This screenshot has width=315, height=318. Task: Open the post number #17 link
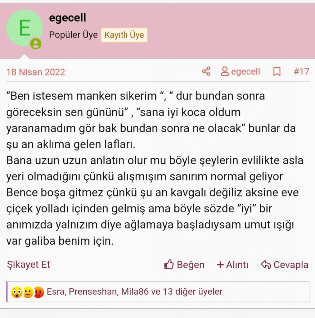click(301, 72)
